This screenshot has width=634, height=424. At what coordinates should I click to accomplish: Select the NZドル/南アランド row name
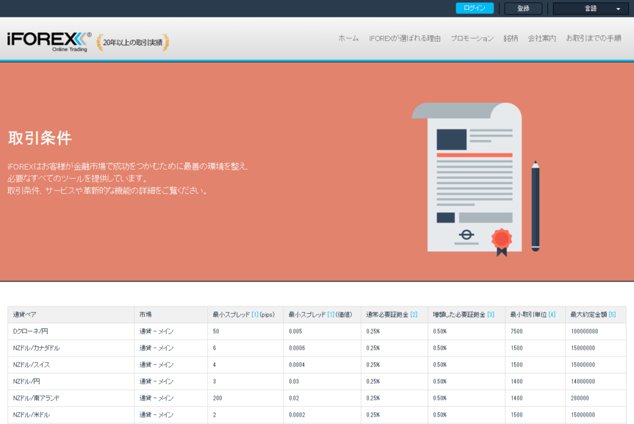point(37,398)
